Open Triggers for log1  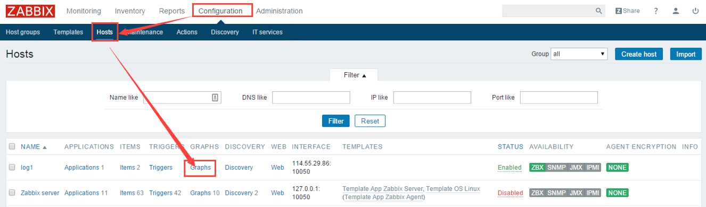click(x=161, y=167)
